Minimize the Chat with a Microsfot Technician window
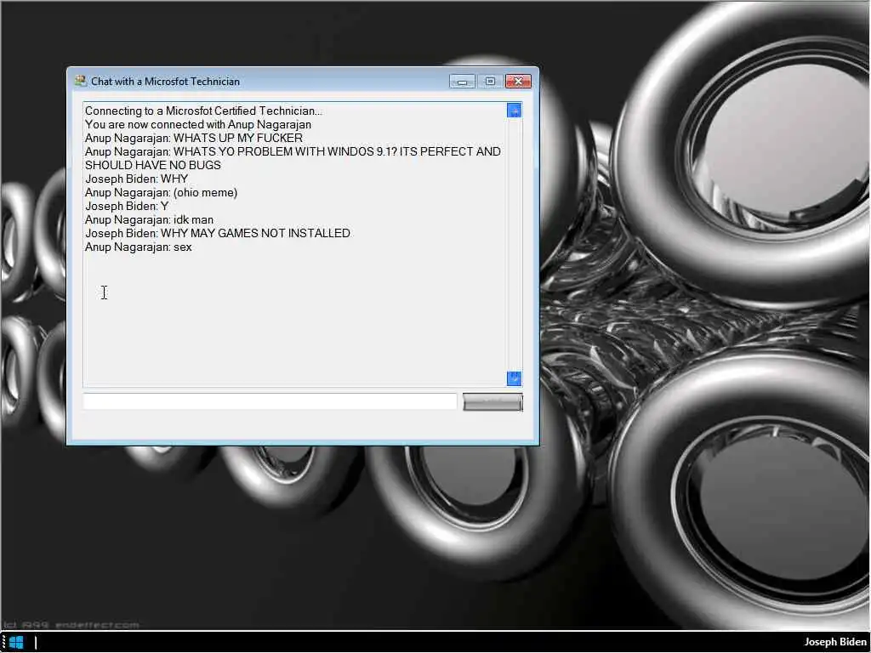871x653 pixels. (462, 82)
